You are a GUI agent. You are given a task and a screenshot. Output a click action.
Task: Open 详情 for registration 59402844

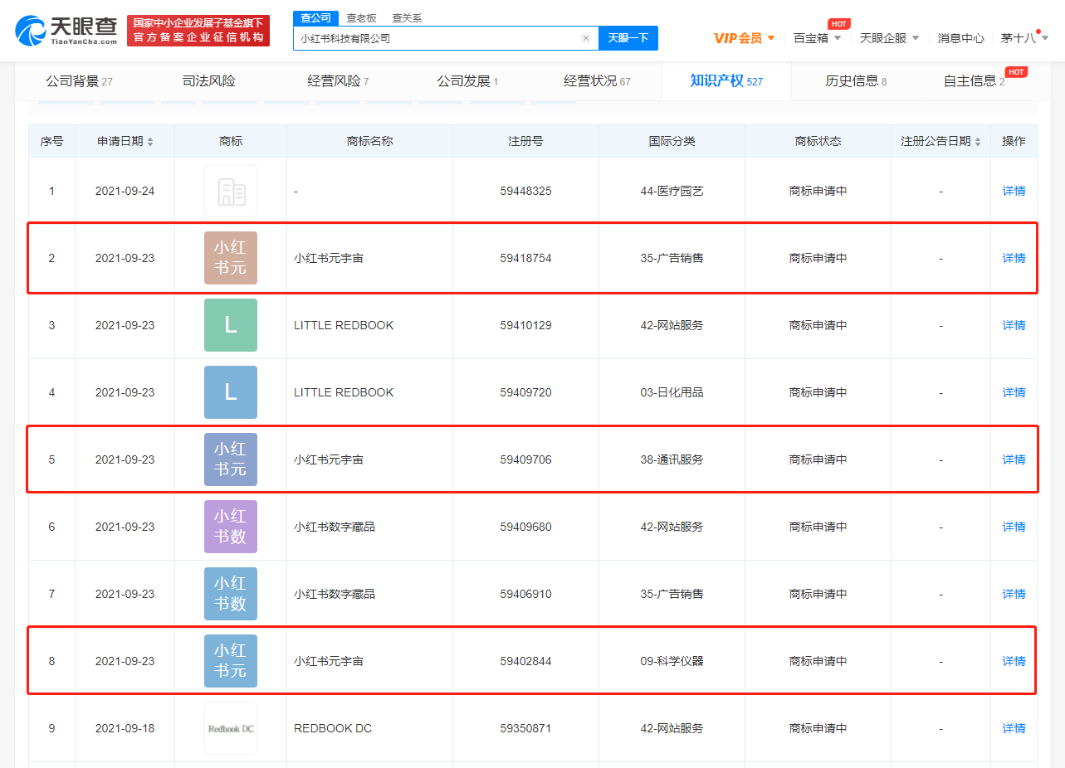point(1014,661)
